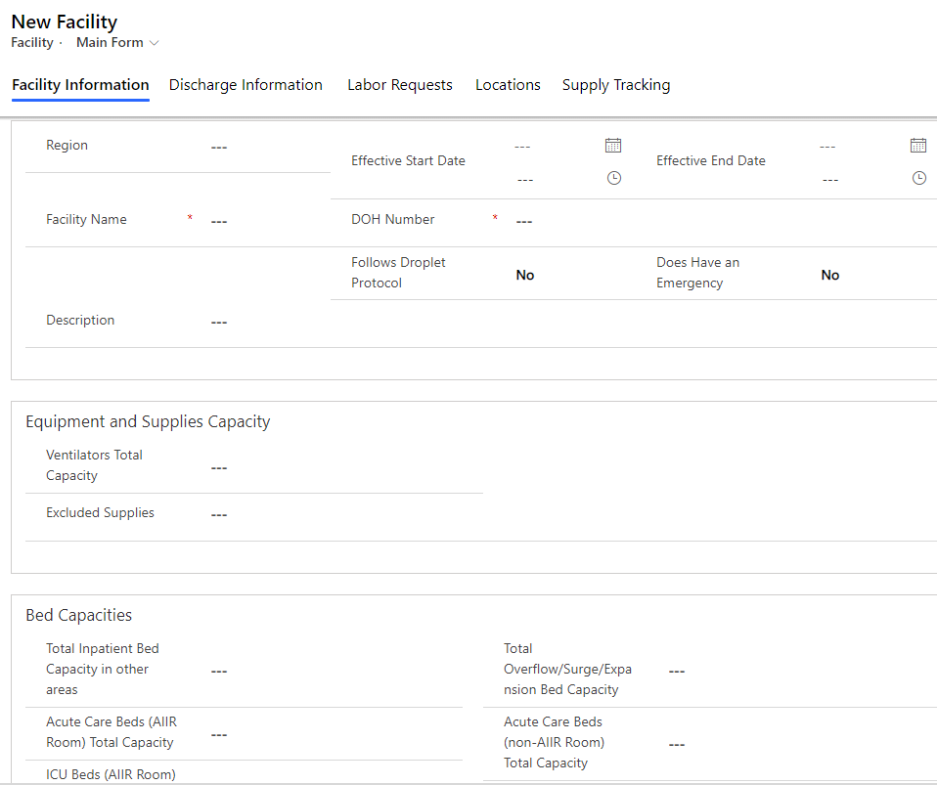Click the Facility entity label under title
The height and width of the screenshot is (785, 937).
click(x=32, y=42)
